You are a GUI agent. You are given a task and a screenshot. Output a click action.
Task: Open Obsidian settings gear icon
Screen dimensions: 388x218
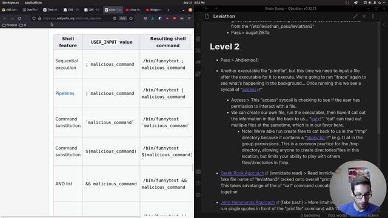pyautogui.click(x=198, y=195)
